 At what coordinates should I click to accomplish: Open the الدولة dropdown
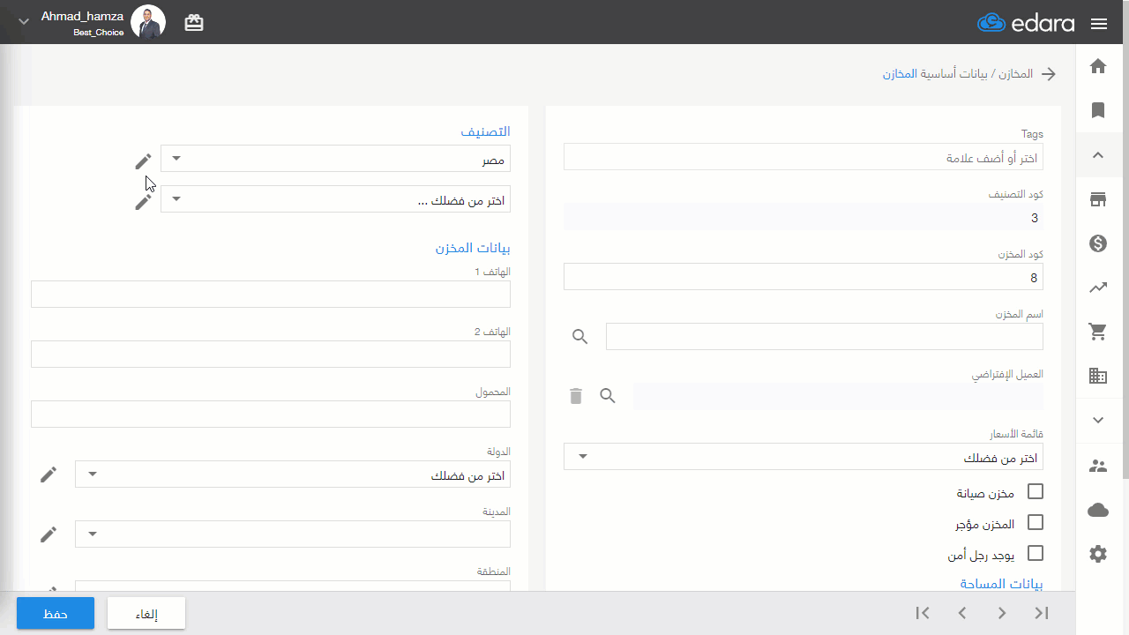293,474
